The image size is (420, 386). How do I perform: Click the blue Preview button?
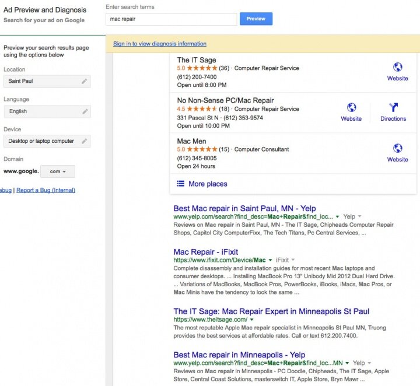click(256, 19)
